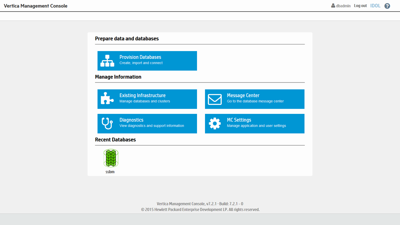Open the IDOL link in header
Viewport: 400px width, 225px height.
tap(375, 6)
